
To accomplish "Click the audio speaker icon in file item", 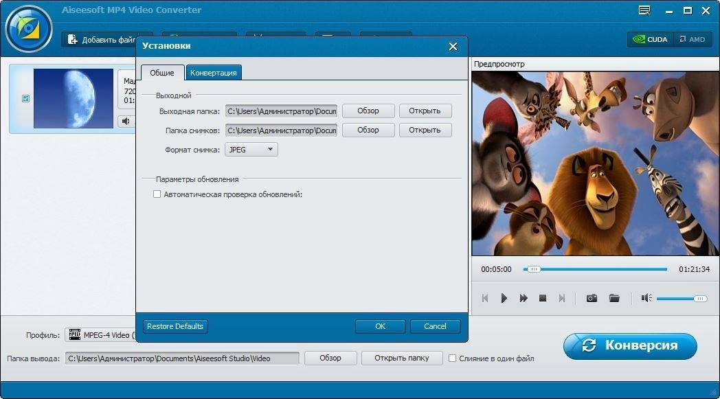I will [x=126, y=122].
